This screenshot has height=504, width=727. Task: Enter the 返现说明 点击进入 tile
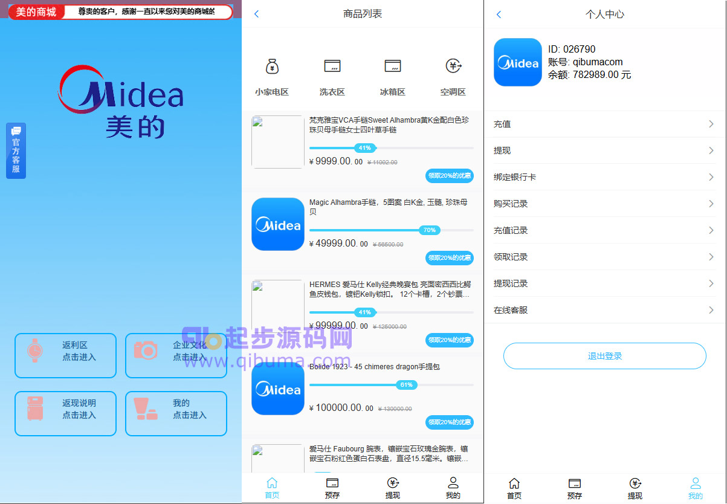point(65,413)
